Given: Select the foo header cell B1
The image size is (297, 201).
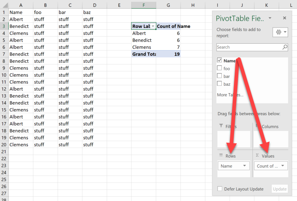Looking at the screenshot, I should click(x=45, y=12).
